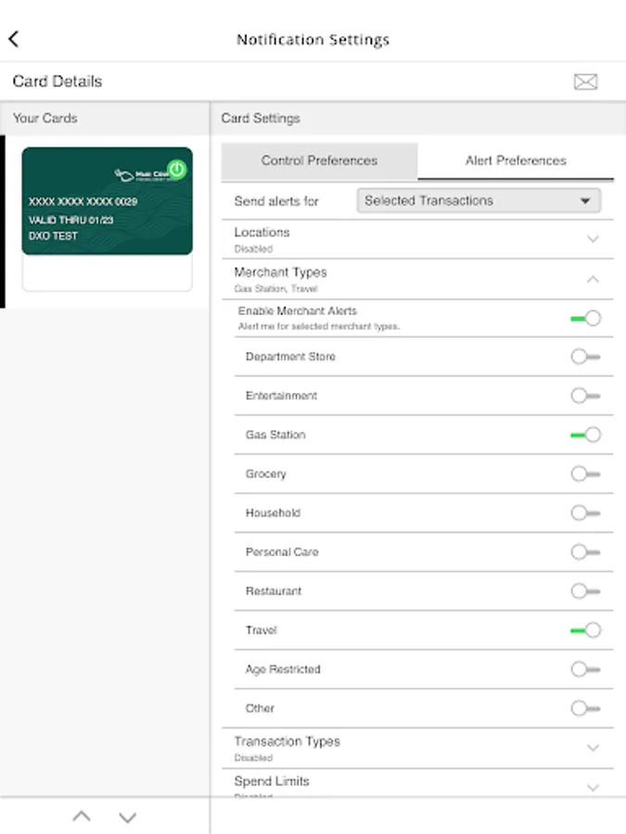The image size is (626, 834).
Task: Enable Restaurant merchant alerts
Action: 585,591
